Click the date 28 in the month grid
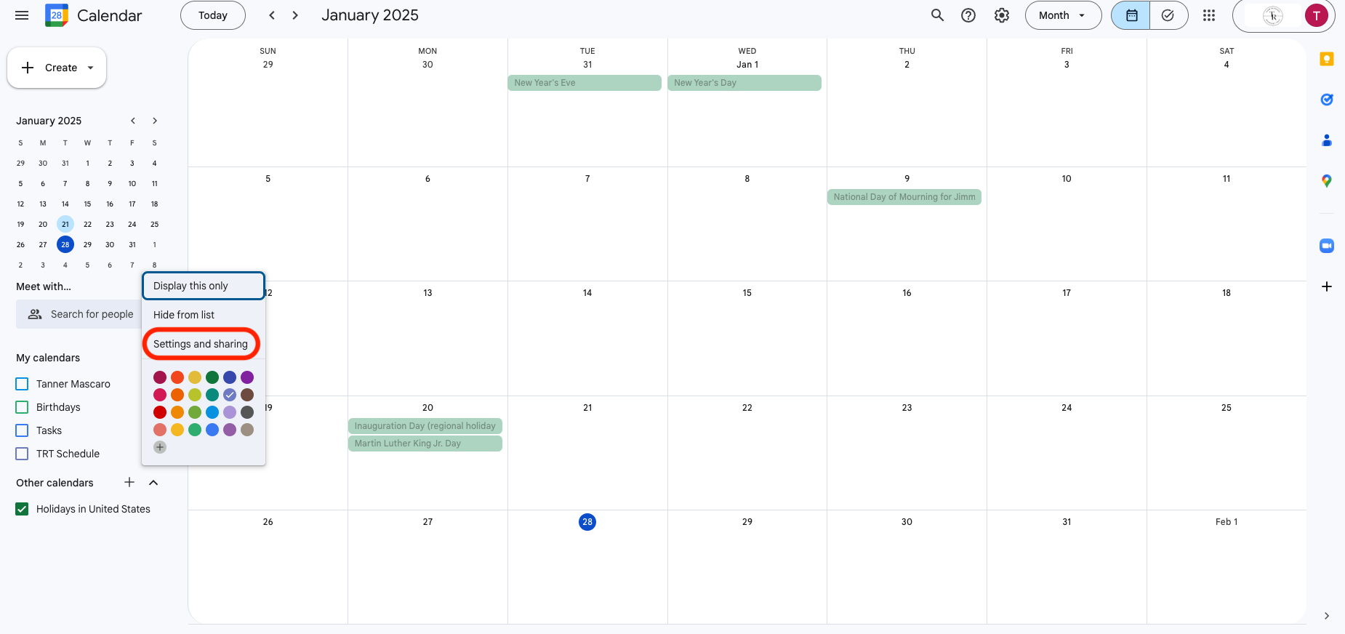1345x634 pixels. (x=587, y=522)
